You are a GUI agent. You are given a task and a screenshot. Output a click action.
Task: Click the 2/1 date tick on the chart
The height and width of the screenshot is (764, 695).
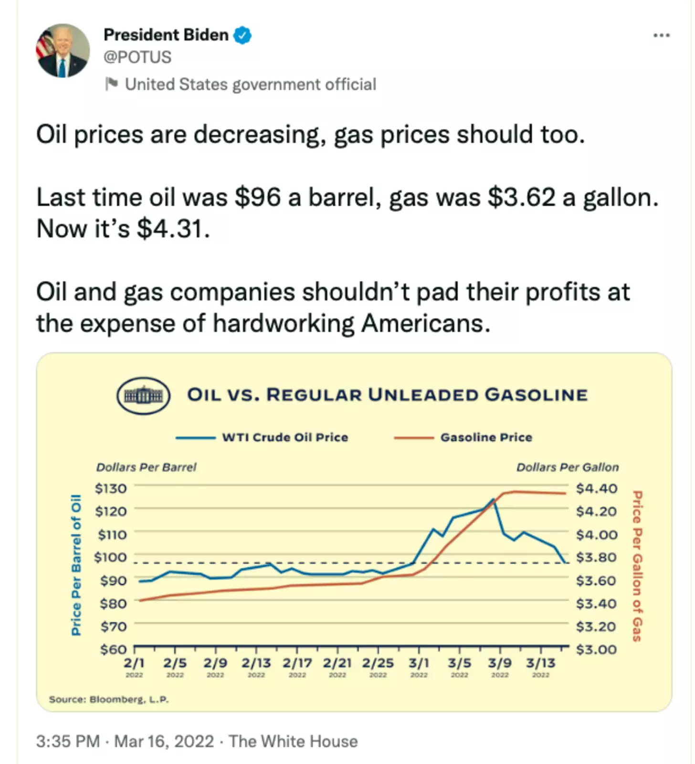[x=134, y=663]
